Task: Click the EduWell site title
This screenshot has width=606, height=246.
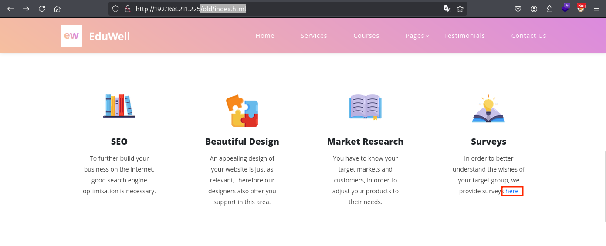Action: point(109,36)
